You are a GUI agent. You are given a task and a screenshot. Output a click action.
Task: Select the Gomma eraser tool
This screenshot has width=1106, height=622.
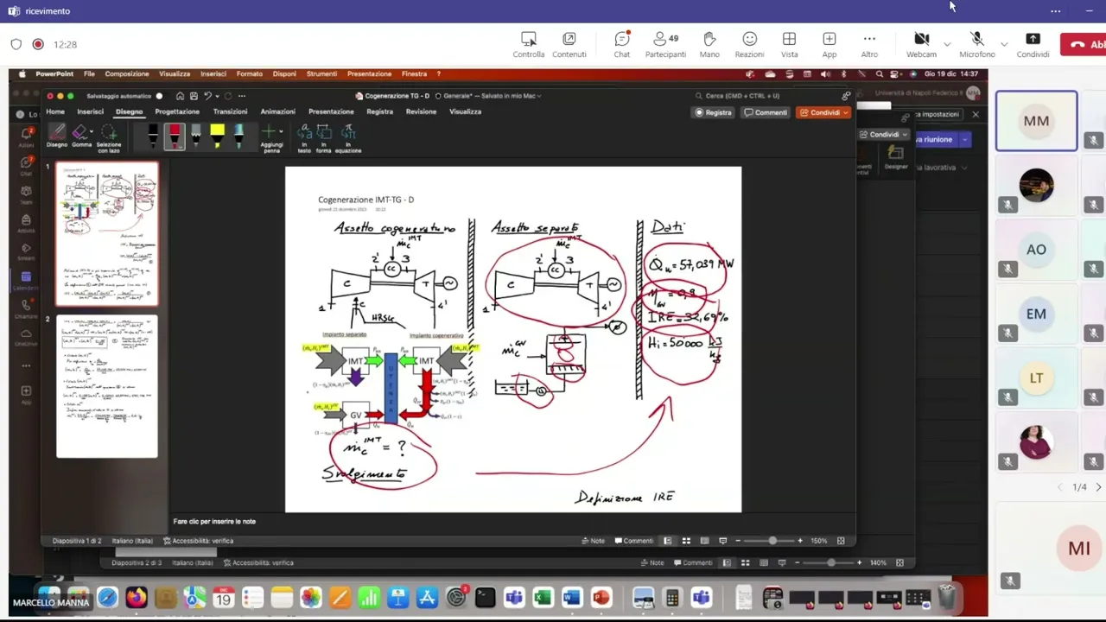(80, 136)
